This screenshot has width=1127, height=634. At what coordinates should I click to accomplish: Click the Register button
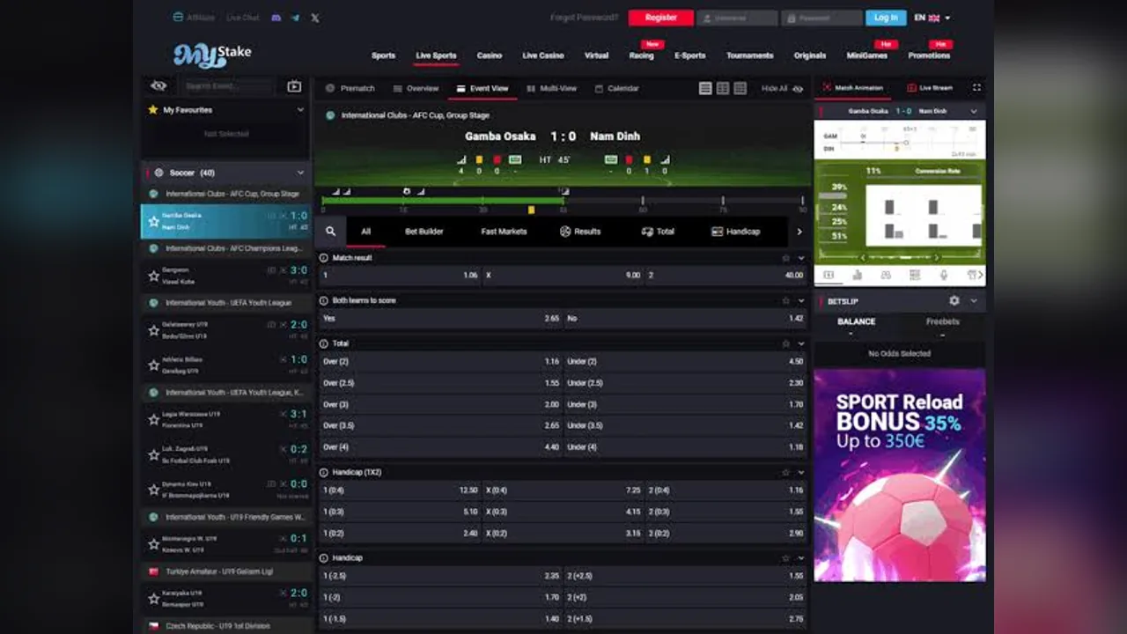click(660, 18)
